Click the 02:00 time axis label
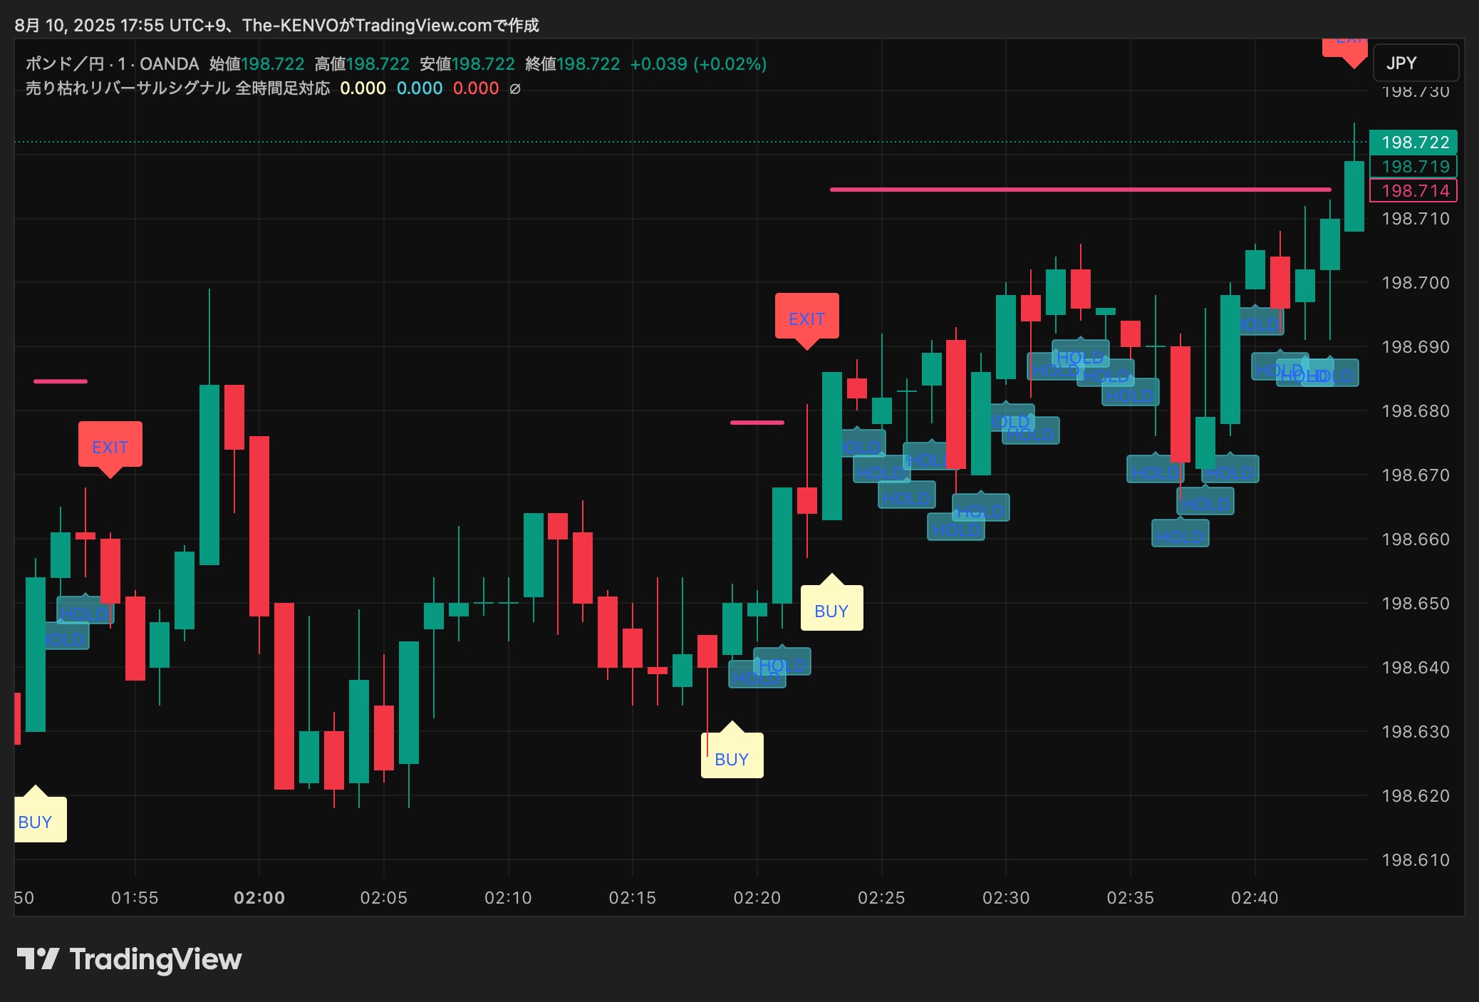1479x1002 pixels. click(x=259, y=898)
